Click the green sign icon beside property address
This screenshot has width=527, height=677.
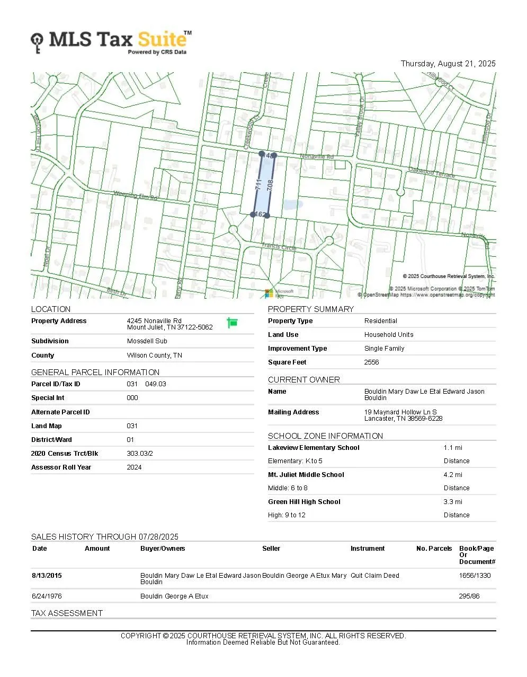tap(232, 323)
